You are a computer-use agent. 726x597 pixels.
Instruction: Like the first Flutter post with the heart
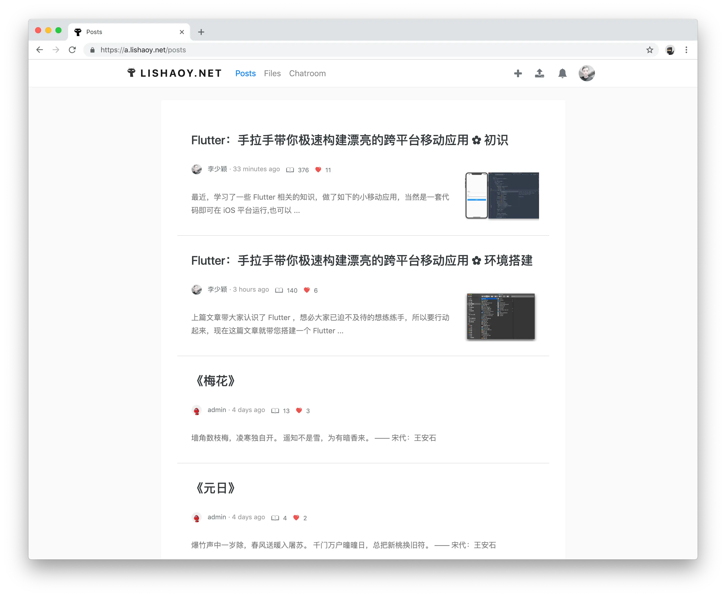pos(318,169)
